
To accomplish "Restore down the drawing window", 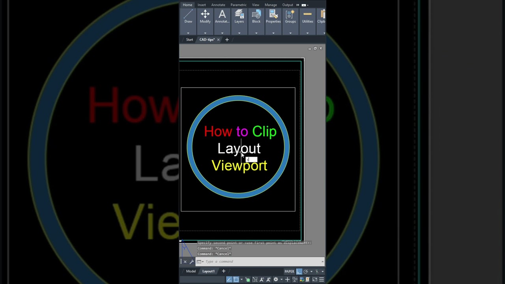I will [315, 48].
